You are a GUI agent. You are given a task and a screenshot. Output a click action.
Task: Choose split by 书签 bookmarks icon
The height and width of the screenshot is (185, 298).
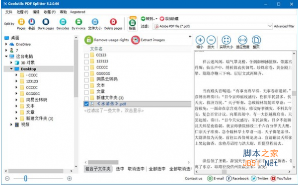tap(32, 22)
